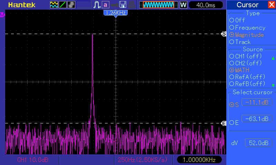Click the pulse waveform trigger icon
This screenshot has width=276, height=165.
pyautogui.click(x=97, y=5)
